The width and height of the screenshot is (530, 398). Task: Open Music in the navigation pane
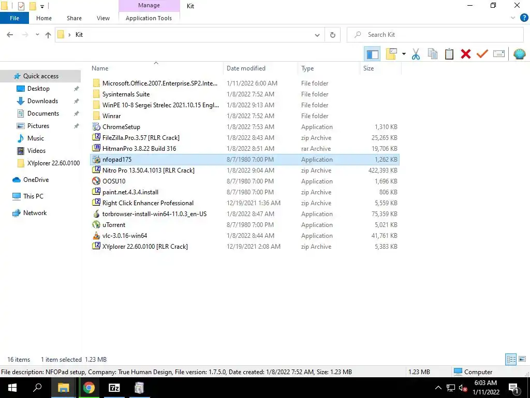pyautogui.click(x=36, y=138)
